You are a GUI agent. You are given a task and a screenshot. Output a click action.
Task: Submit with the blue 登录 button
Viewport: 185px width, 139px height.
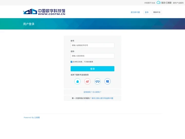click(92, 69)
